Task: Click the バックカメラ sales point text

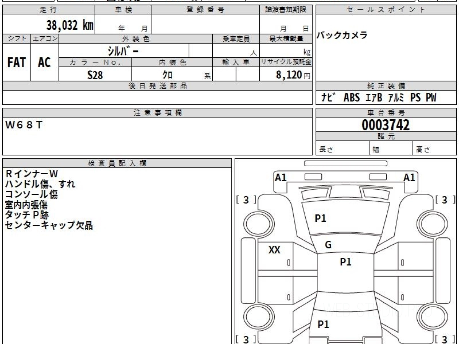Action: coord(342,36)
